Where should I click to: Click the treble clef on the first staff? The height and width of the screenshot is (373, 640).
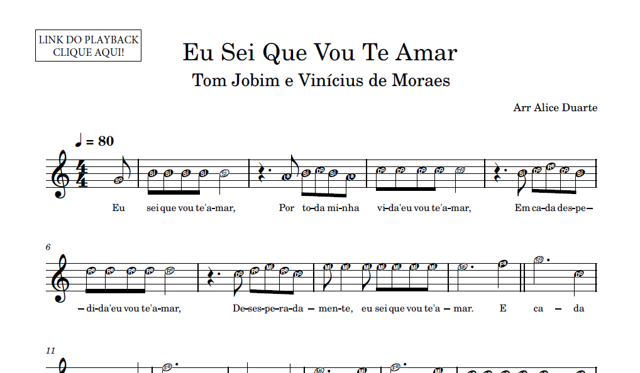60,175
